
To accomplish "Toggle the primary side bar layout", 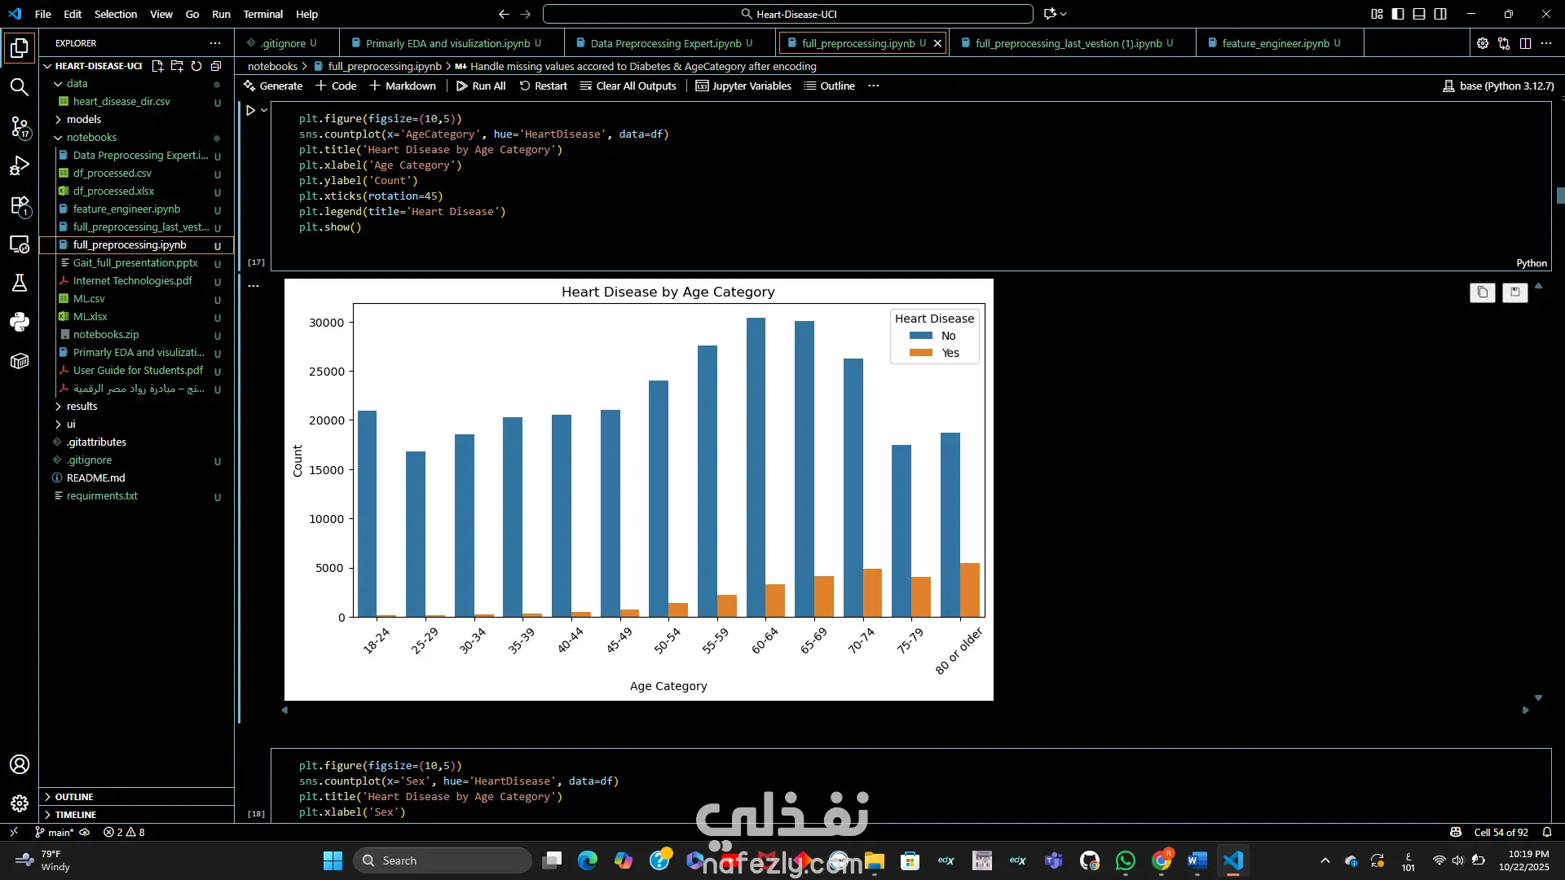I will [x=1398, y=14].
